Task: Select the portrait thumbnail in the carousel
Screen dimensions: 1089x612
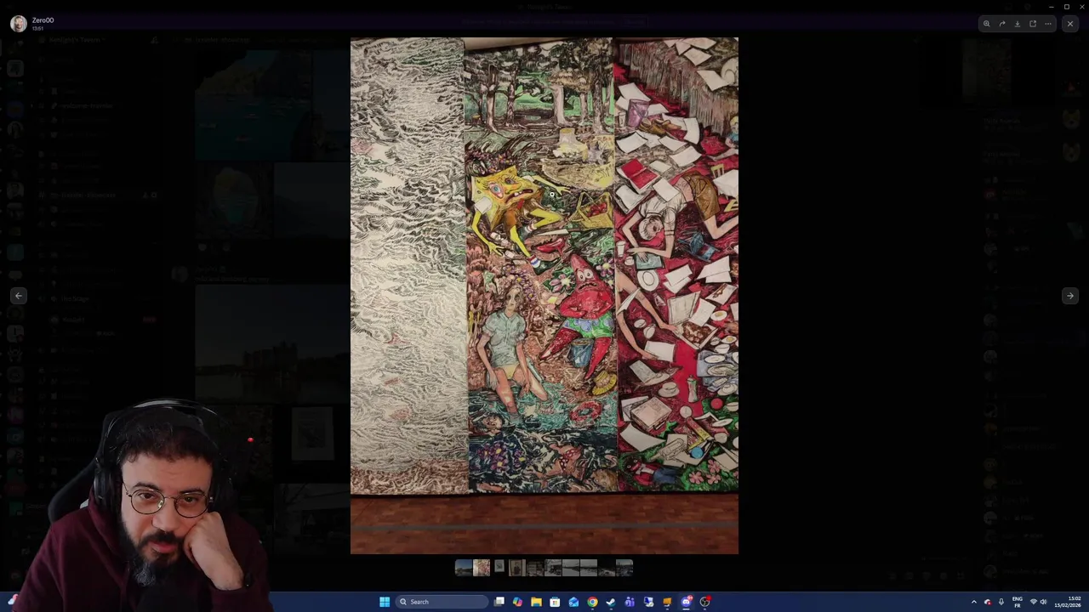Action: 516,568
